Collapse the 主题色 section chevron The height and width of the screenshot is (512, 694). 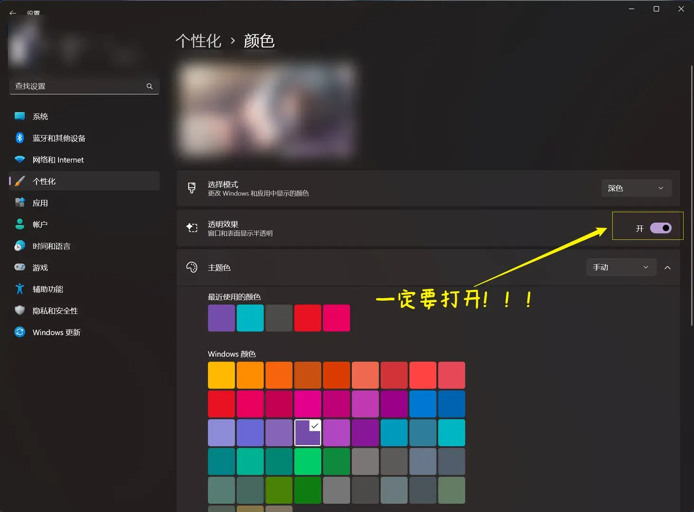click(667, 268)
